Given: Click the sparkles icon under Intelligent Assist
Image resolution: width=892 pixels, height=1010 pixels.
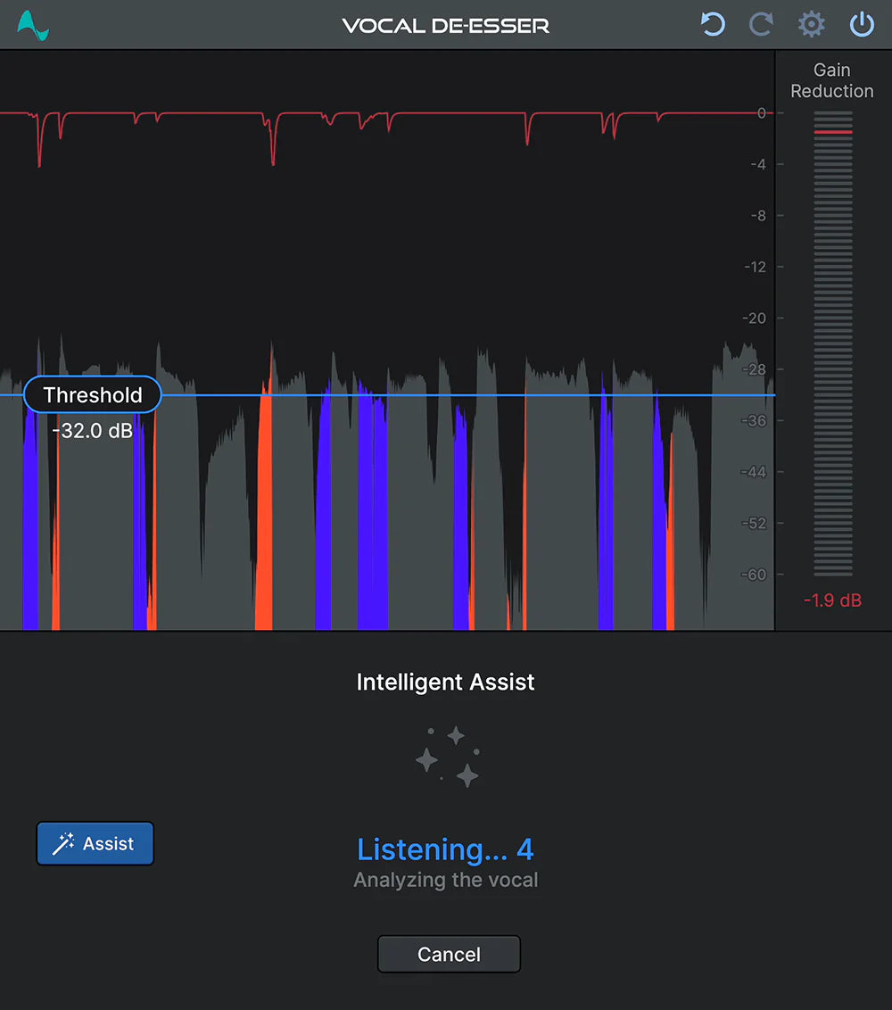Looking at the screenshot, I should 448,756.
